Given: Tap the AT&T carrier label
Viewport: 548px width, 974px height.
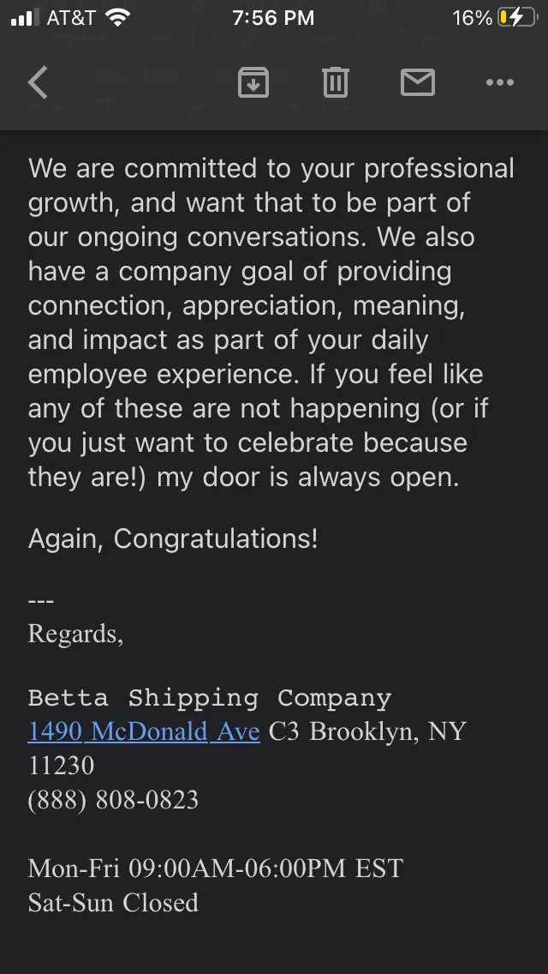Looking at the screenshot, I should [71, 18].
